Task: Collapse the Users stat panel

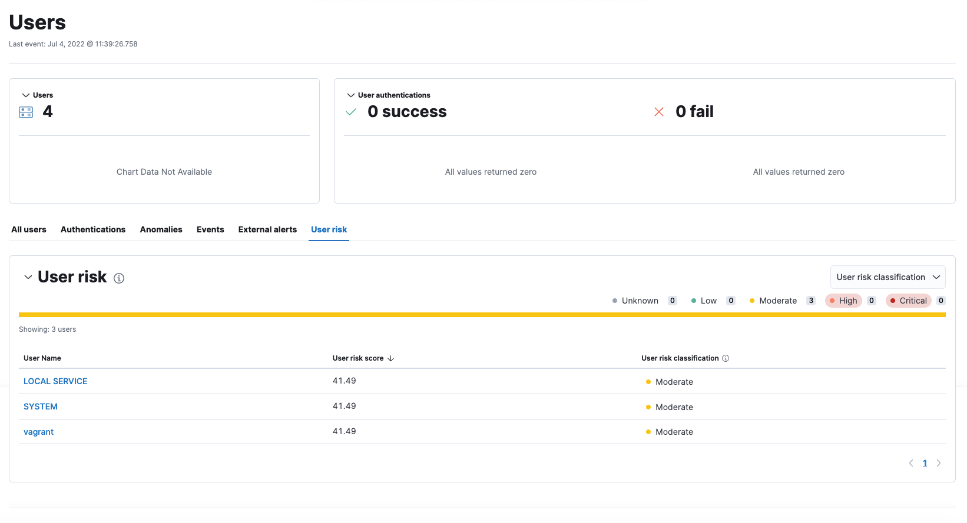Action: (x=26, y=95)
